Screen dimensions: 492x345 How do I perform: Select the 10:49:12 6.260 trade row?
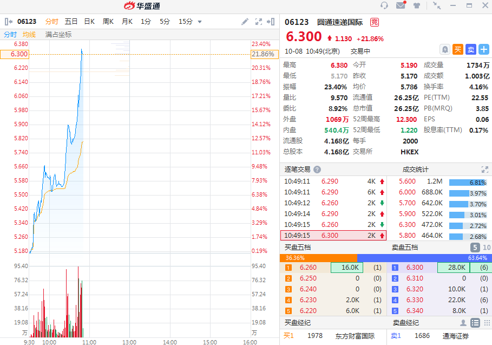[333, 203]
